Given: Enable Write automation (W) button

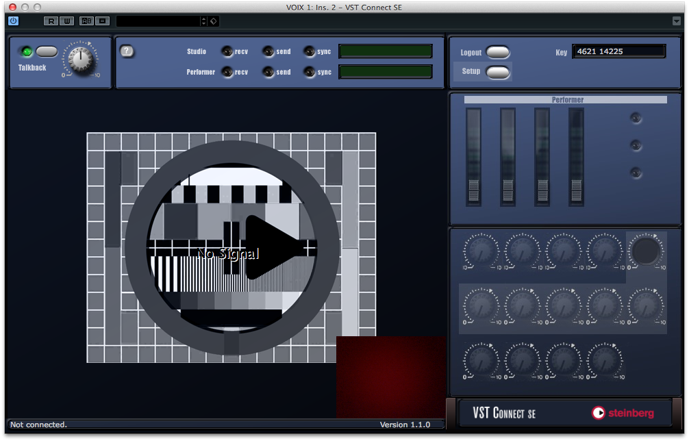Looking at the screenshot, I should click(66, 21).
